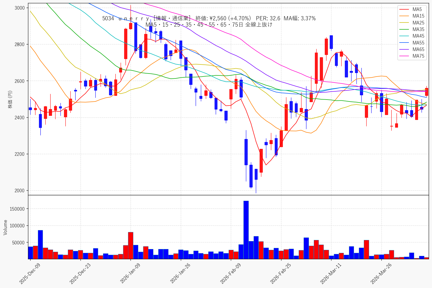Click the 150000 volume axis label

point(17,209)
